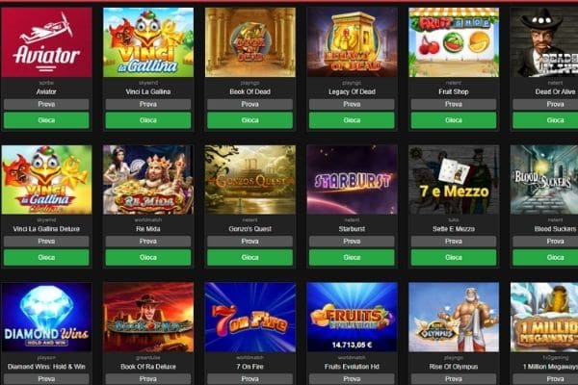Click Prova under 7 On Fire

[x=250, y=379]
